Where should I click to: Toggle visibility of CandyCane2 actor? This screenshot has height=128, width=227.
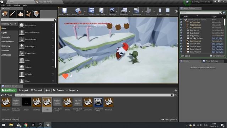point(181,47)
